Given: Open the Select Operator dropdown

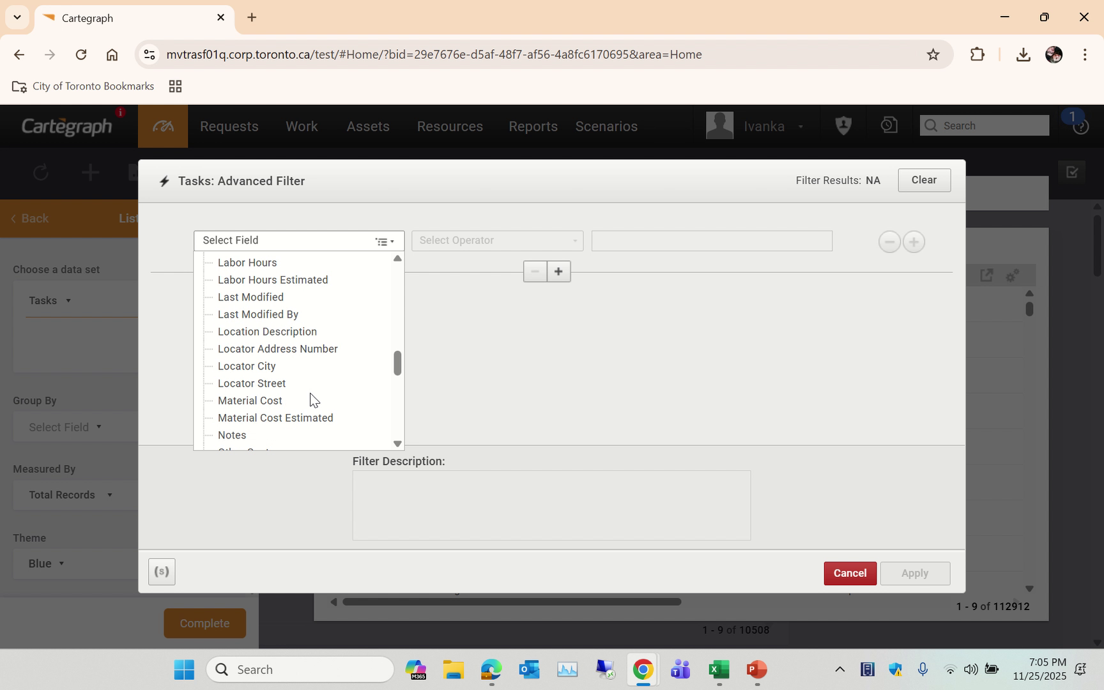Looking at the screenshot, I should [x=497, y=241].
